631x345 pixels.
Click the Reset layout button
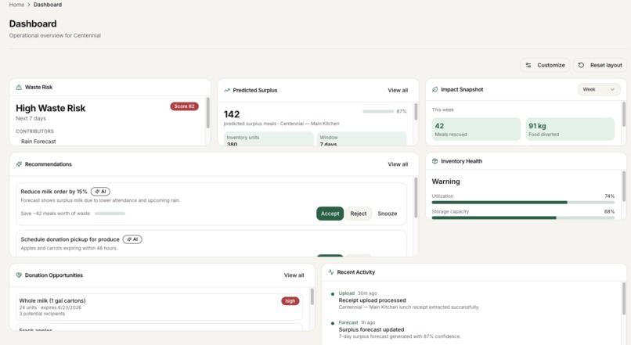point(600,65)
